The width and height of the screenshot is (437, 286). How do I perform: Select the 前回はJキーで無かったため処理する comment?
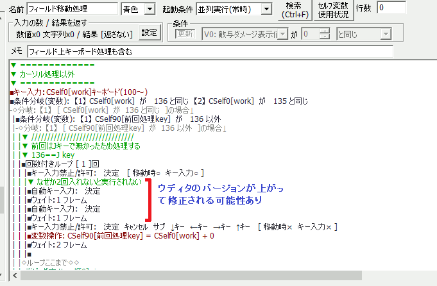point(81,146)
